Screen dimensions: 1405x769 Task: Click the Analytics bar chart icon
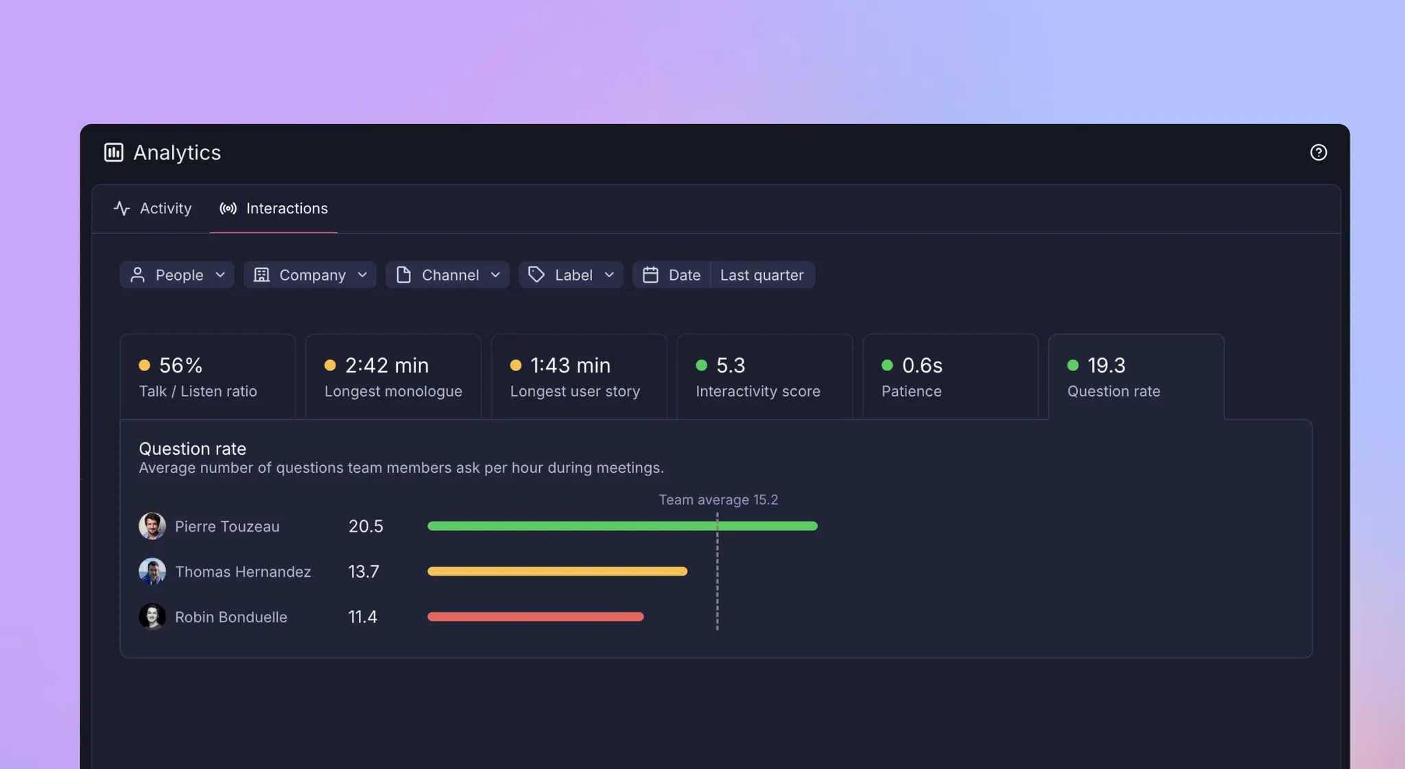coord(114,152)
